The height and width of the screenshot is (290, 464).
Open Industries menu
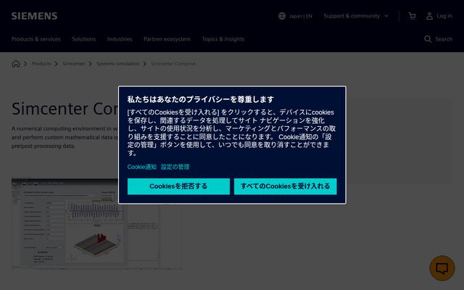click(x=120, y=39)
